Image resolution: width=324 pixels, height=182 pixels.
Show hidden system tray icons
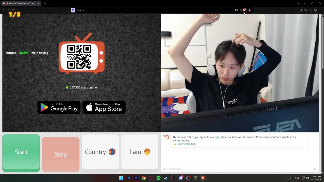(x=285, y=178)
